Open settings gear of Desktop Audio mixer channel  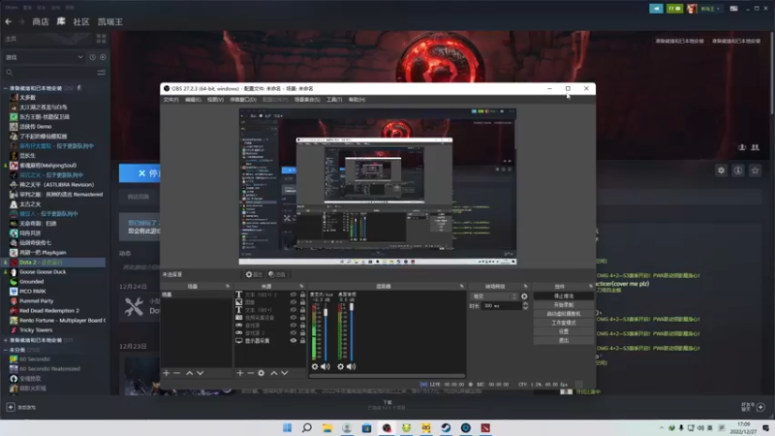point(341,367)
